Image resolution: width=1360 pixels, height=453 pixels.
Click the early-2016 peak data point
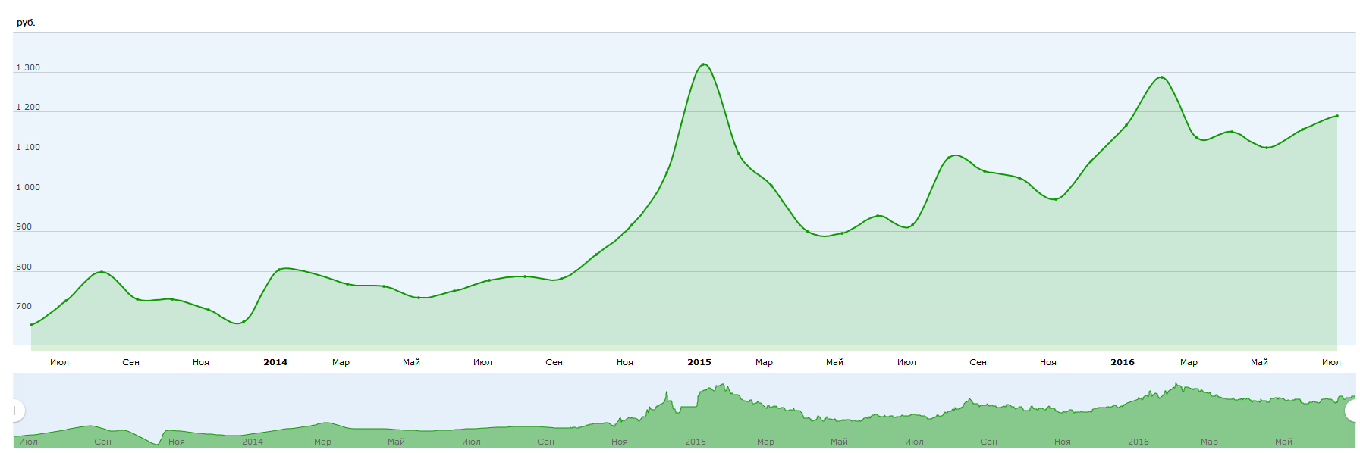click(x=1161, y=77)
